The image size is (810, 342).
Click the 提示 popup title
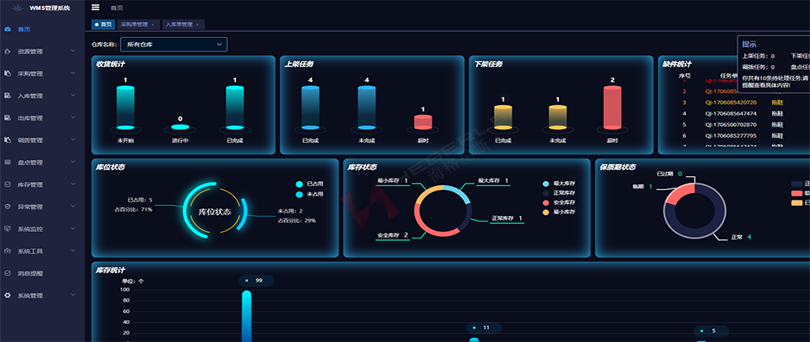[749, 44]
